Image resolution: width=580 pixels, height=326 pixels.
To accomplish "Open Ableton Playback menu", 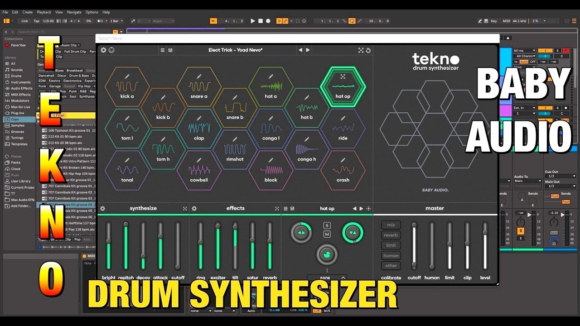I will point(44,12).
